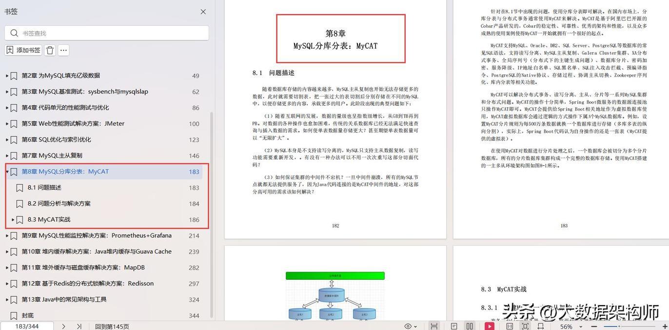Close the 书签 bookmarks panel
This screenshot has height=330, width=669.
point(203,12)
